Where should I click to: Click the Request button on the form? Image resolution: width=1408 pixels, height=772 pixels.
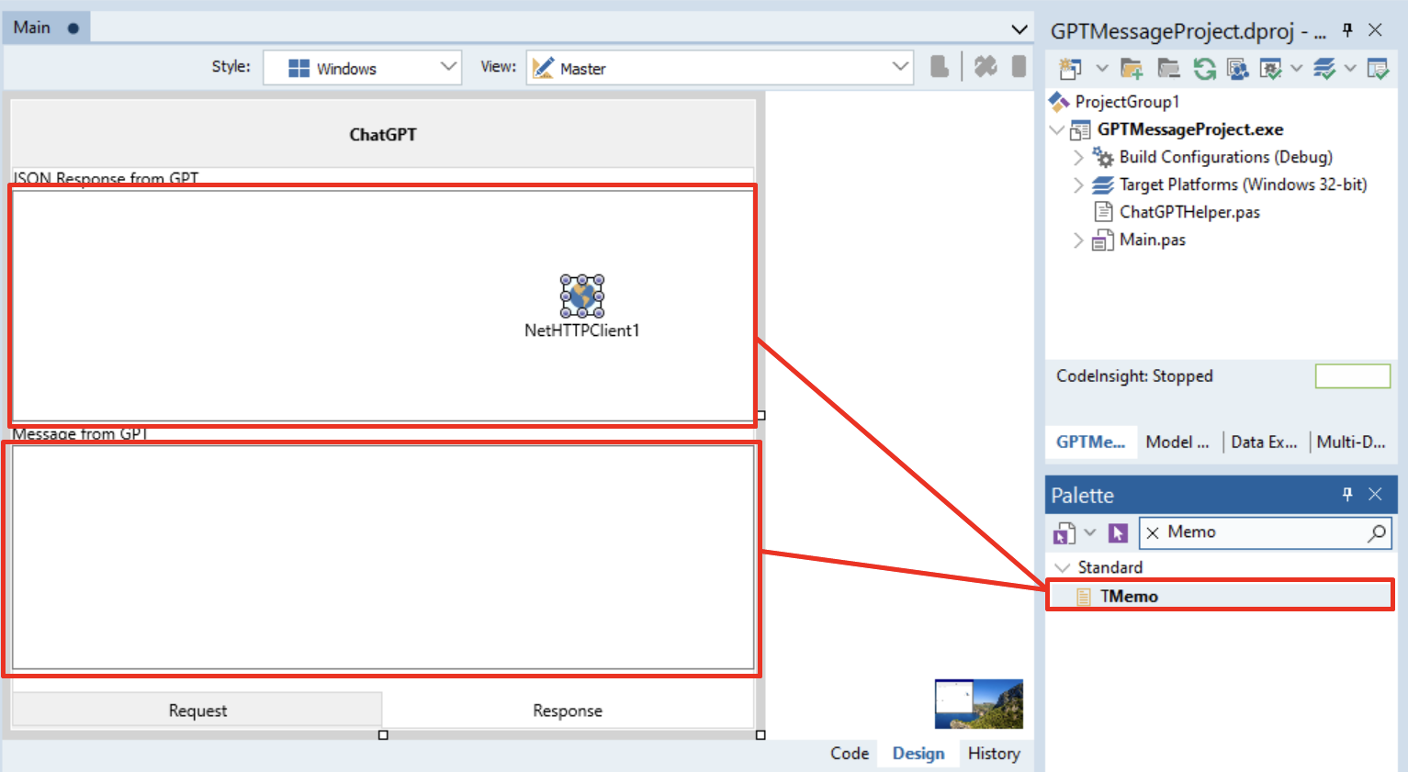click(x=197, y=710)
